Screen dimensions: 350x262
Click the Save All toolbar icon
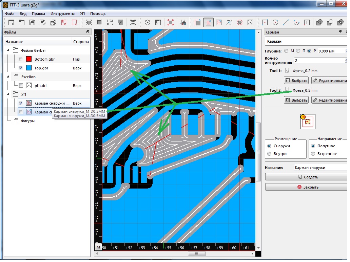[53, 22]
